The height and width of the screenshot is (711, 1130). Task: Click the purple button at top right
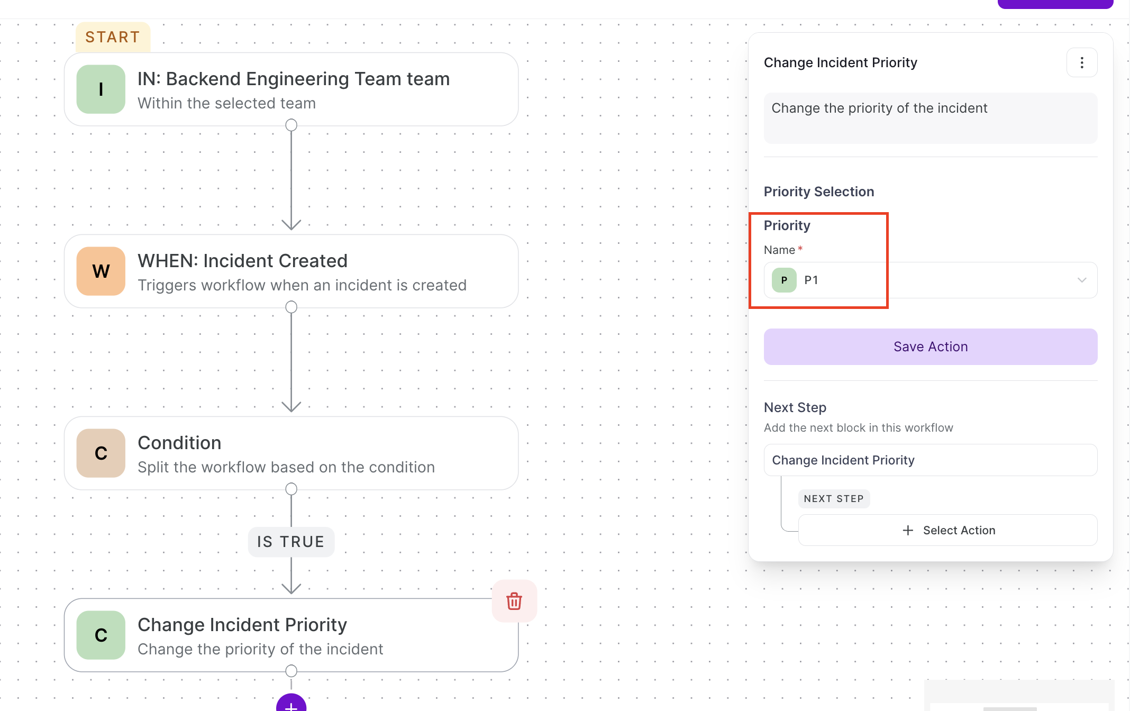click(1055, 4)
